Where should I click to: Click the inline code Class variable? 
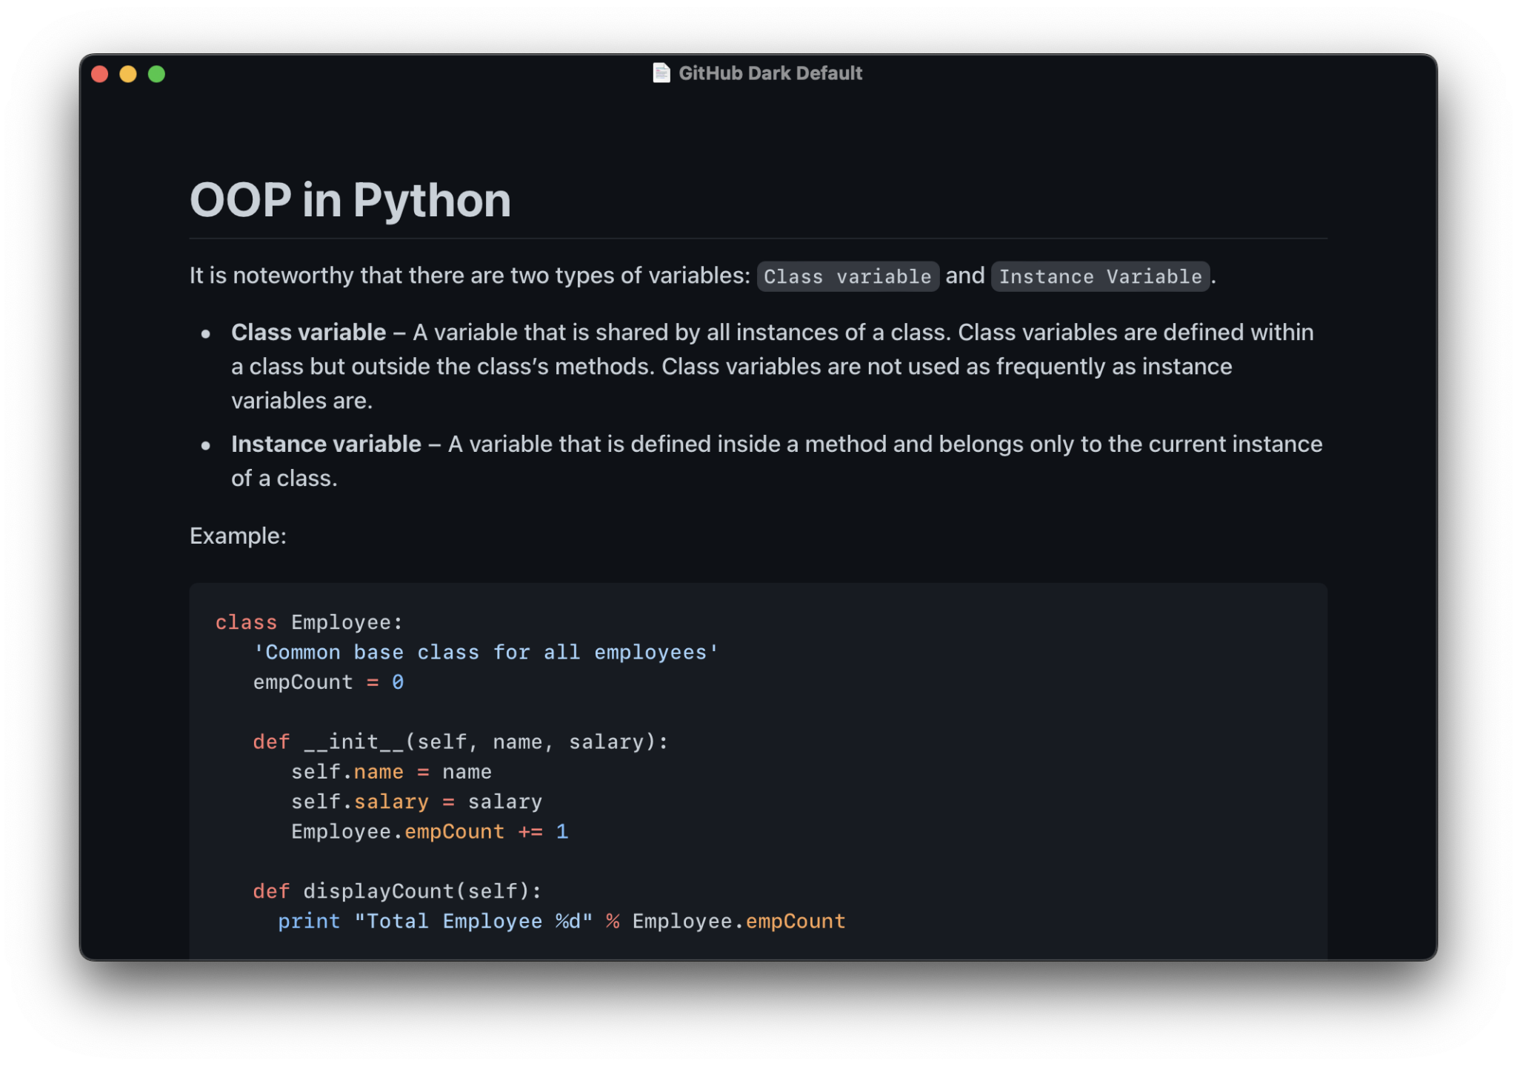(x=847, y=276)
